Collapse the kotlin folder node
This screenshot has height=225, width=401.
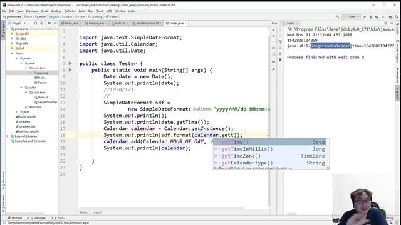pyautogui.click(x=21, y=87)
